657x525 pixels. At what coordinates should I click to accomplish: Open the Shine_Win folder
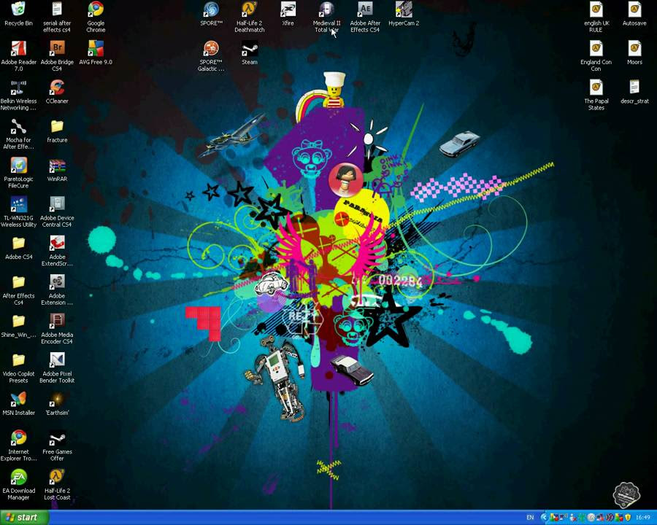coord(18,321)
